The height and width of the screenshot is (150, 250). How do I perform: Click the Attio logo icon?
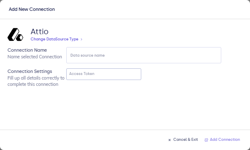pos(15,35)
